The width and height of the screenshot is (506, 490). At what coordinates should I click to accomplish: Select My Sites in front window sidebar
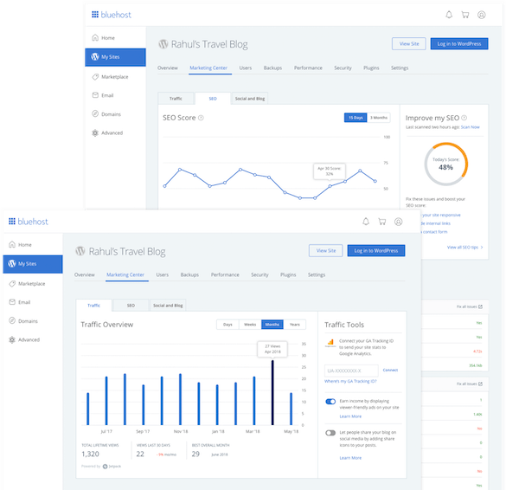tap(33, 264)
